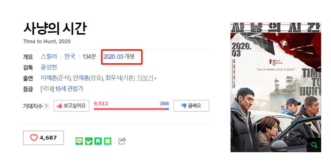This screenshot has width=331, height=162.
Task: Share to Naver Blog via blog icon
Action: pyautogui.click(x=79, y=141)
